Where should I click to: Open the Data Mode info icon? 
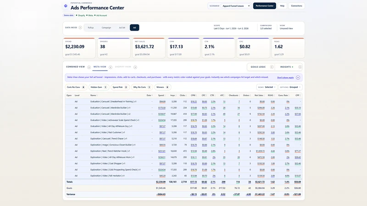[x=80, y=27]
